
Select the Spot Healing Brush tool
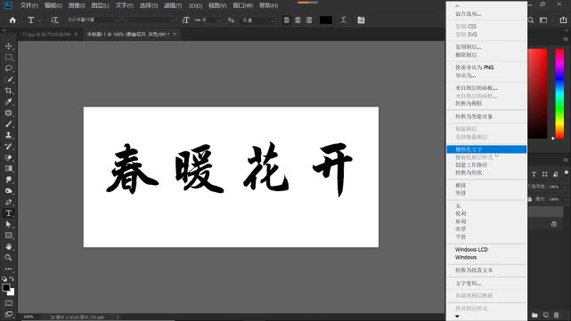[x=8, y=113]
